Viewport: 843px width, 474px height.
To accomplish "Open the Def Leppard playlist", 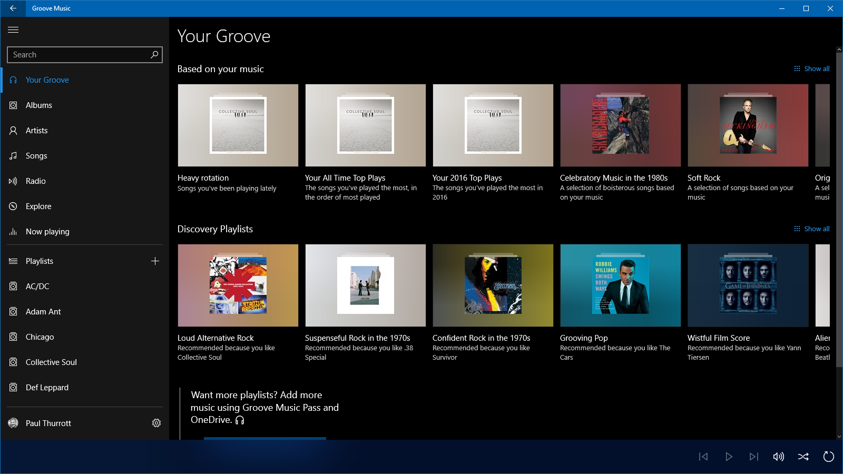I will pos(85,388).
